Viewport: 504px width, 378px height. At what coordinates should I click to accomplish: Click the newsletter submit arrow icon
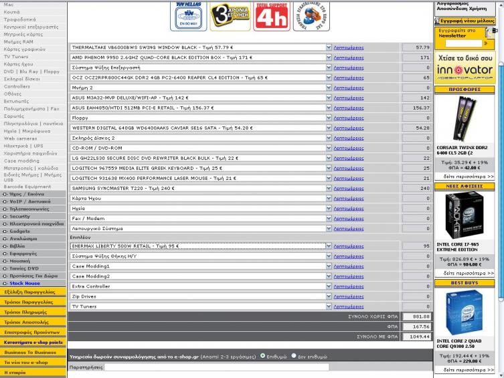(x=486, y=43)
